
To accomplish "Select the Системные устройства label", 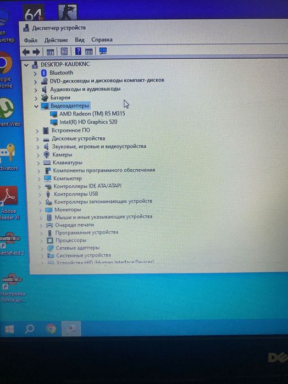I will [x=84, y=255].
